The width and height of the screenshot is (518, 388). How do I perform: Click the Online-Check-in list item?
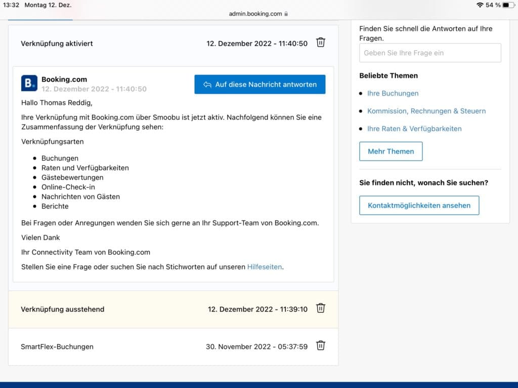[68, 187]
